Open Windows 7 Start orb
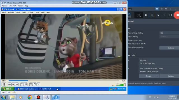This screenshot has width=179, height=100. [x=4, y=97]
